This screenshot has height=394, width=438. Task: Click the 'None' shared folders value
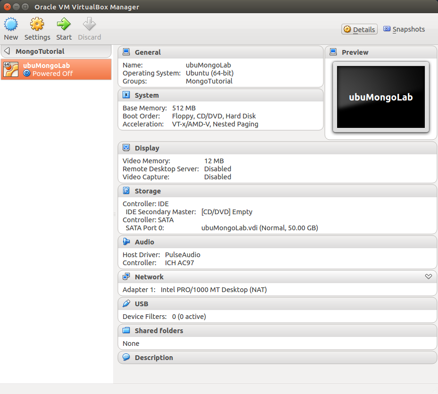click(131, 344)
